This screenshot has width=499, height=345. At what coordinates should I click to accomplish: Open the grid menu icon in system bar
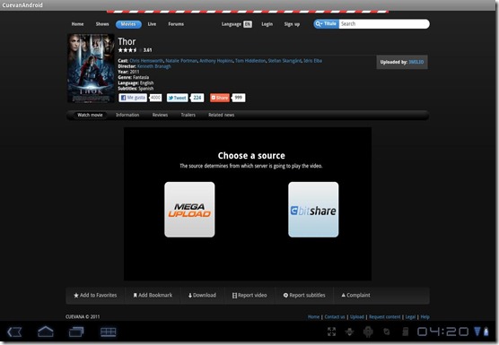coord(109,332)
